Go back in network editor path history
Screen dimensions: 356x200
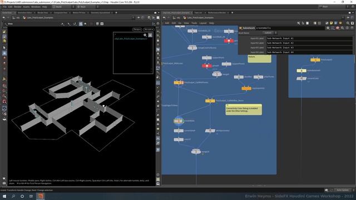164,17
